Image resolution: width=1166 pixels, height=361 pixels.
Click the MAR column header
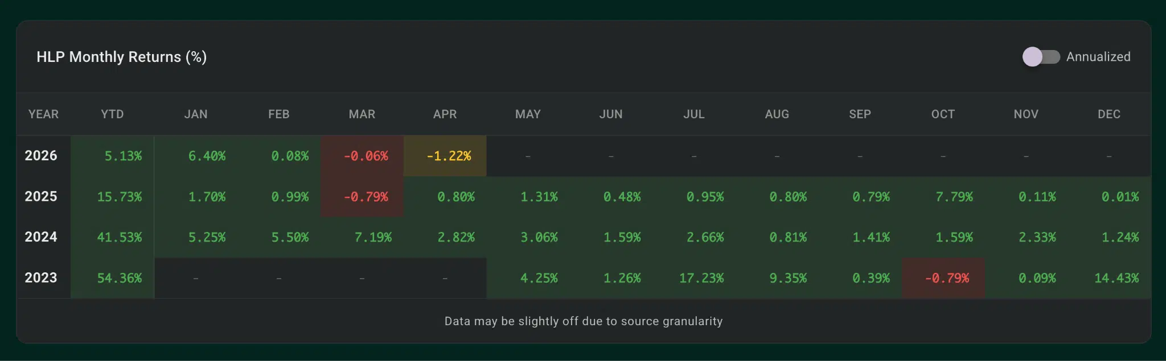pyautogui.click(x=362, y=114)
